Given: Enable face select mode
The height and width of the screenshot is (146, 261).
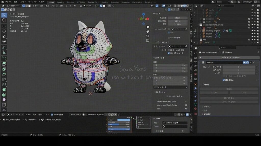Looking at the screenshot, I should (30, 6).
